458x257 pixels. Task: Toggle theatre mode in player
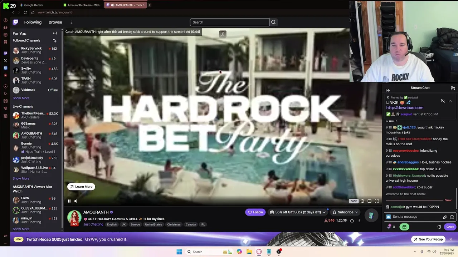tap(370, 201)
